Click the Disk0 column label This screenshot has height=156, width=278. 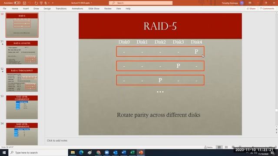tap(124, 42)
